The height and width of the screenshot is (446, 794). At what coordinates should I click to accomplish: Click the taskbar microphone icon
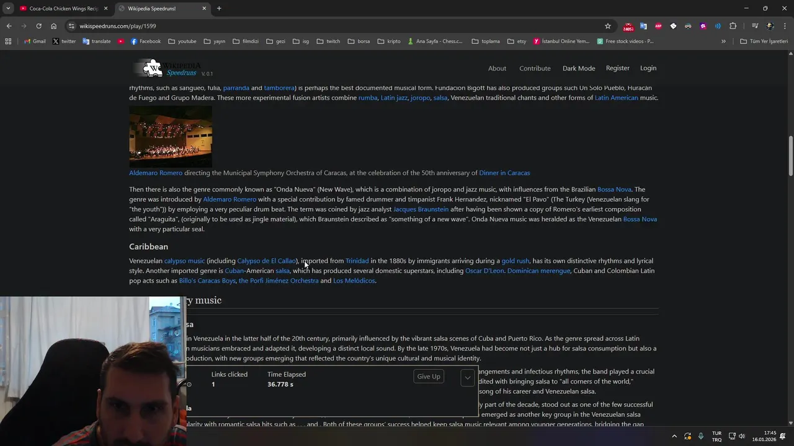[x=701, y=436]
